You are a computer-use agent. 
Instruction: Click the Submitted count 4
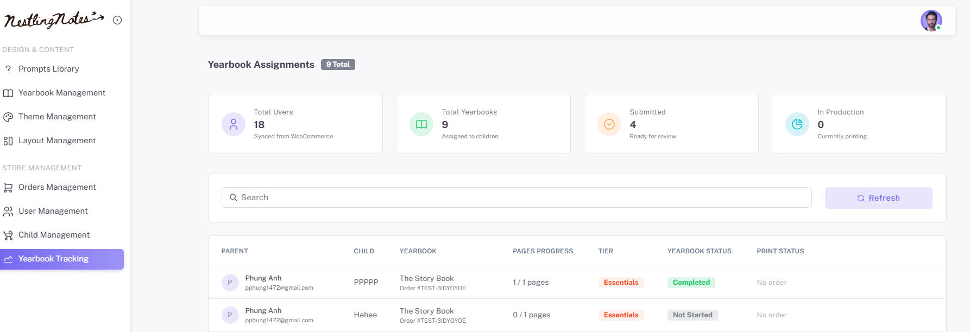point(633,125)
